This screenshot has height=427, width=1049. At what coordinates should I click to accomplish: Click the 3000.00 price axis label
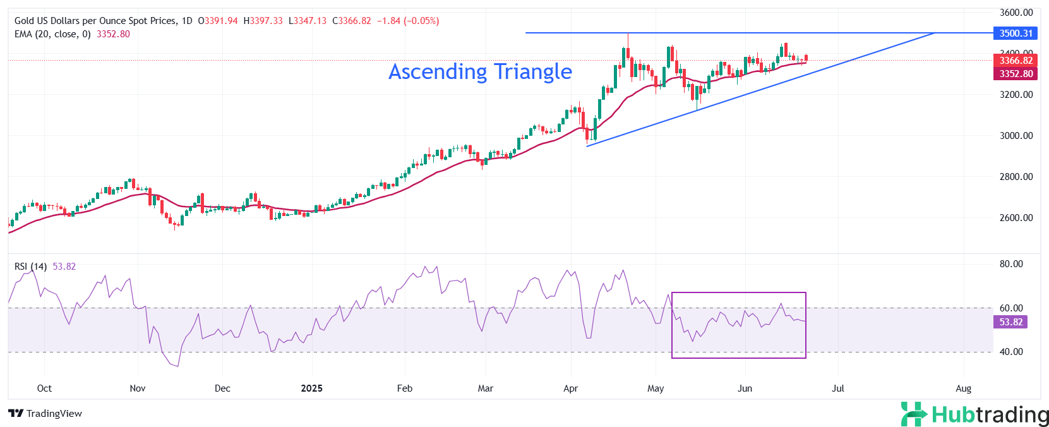(x=1016, y=136)
